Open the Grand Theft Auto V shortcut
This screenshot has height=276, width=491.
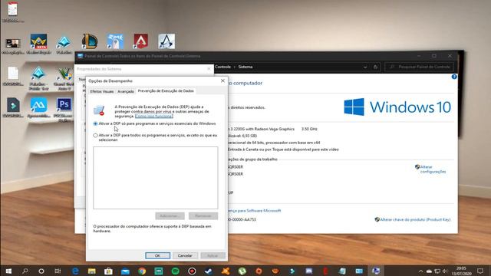tap(64, 78)
